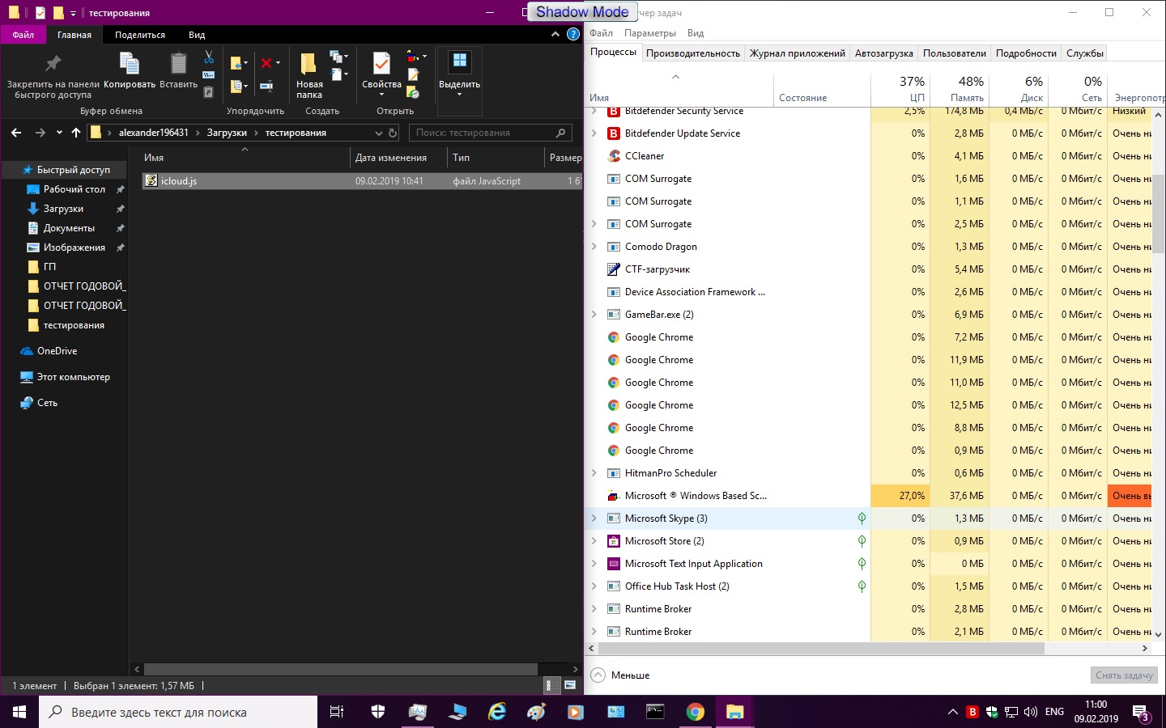Click the Rename icon in the ribbon
This screenshot has height=728, width=1166.
click(266, 86)
